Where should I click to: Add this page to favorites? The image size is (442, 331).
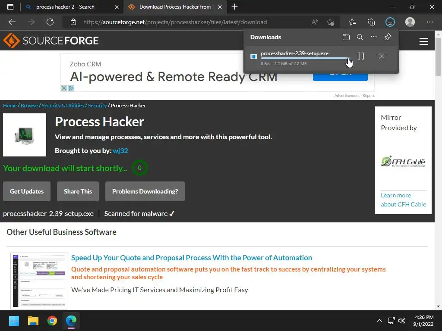coord(330,22)
